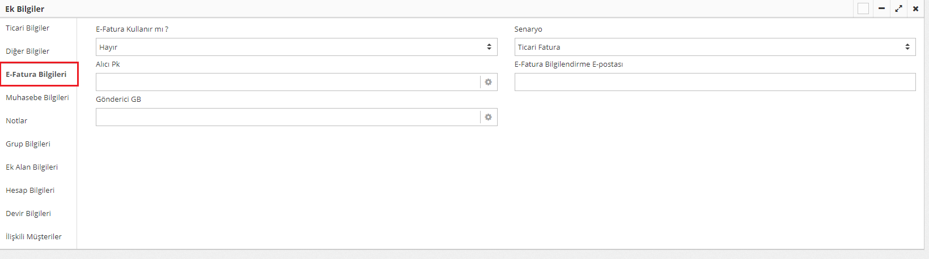
Task: Go to the Notlar tab
Action: coord(16,120)
